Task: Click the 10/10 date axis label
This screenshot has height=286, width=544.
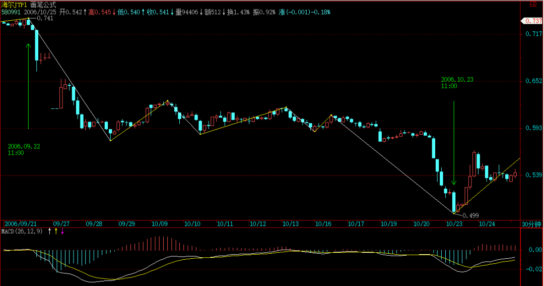Action: tap(192, 224)
